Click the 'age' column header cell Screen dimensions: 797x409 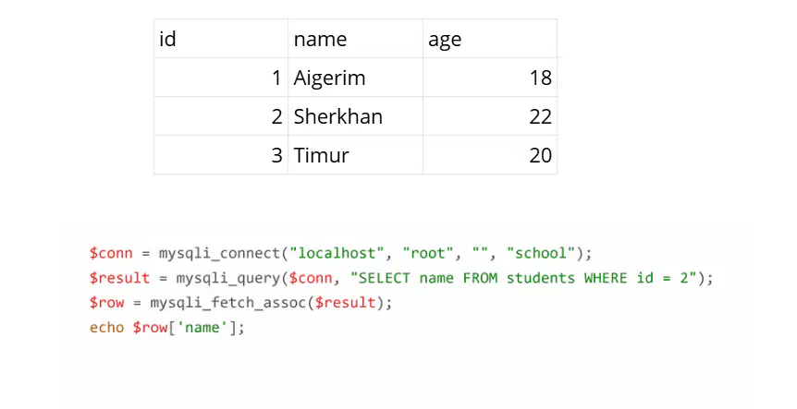490,39
